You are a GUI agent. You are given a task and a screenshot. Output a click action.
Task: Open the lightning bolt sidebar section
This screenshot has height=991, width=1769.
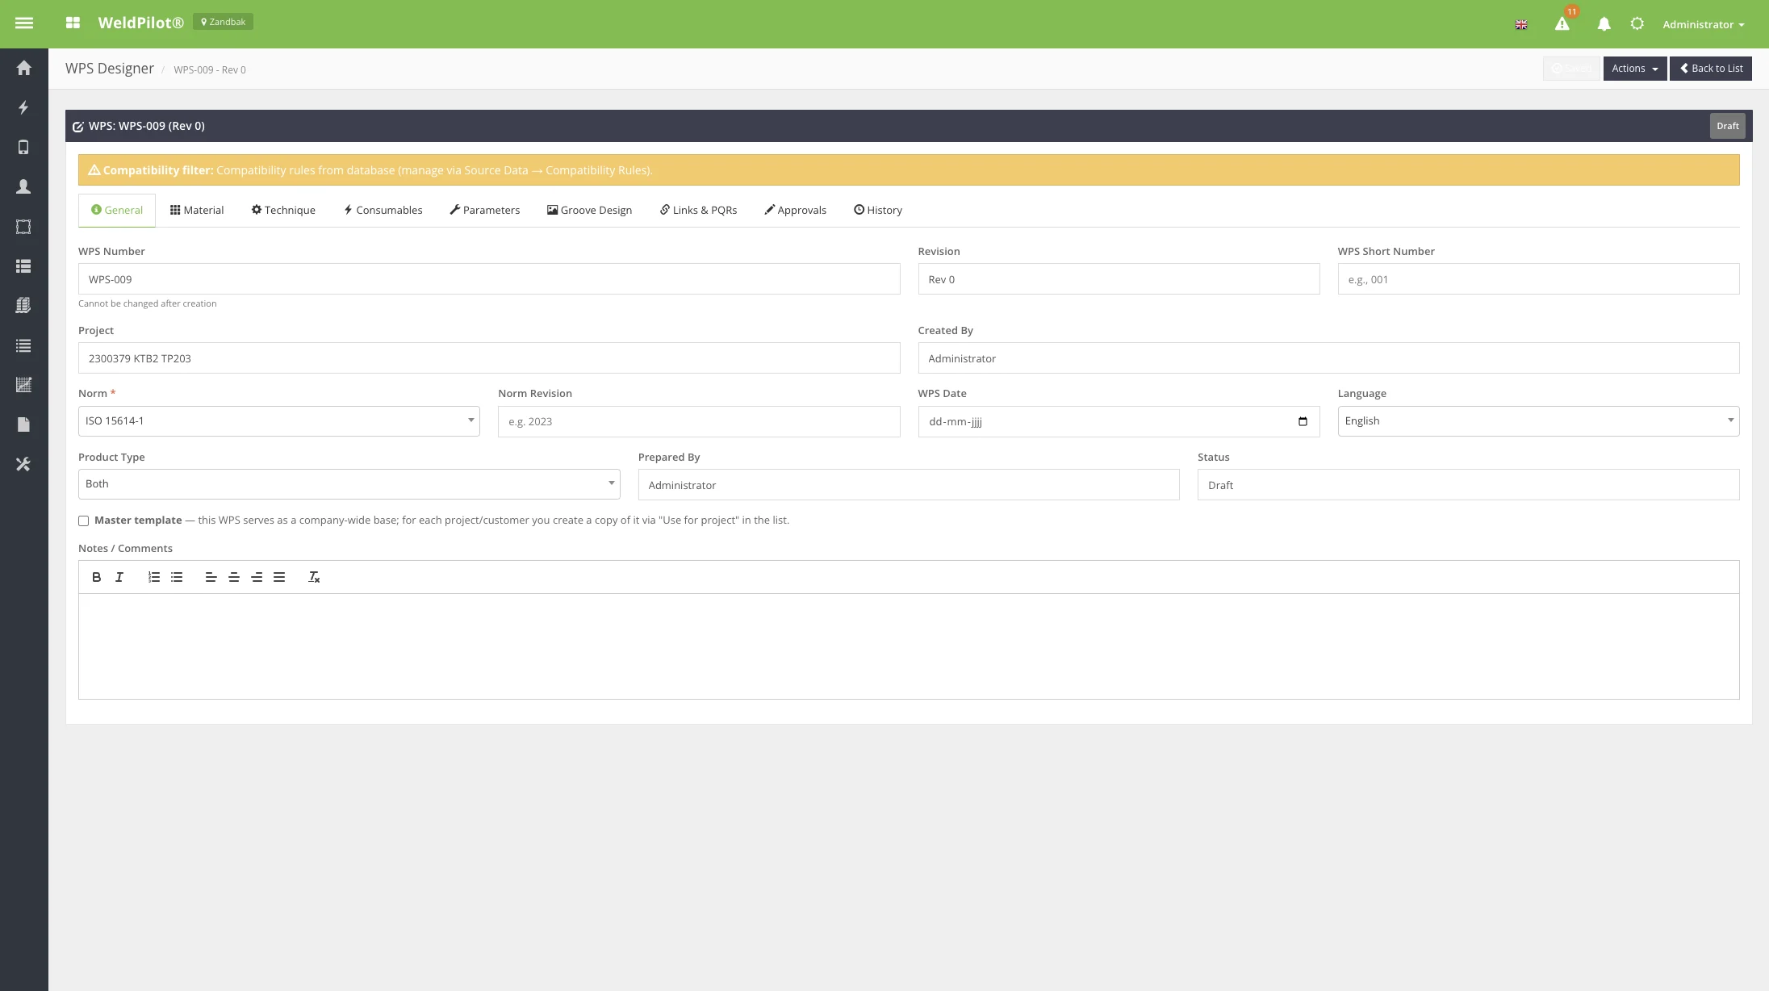[x=23, y=107]
